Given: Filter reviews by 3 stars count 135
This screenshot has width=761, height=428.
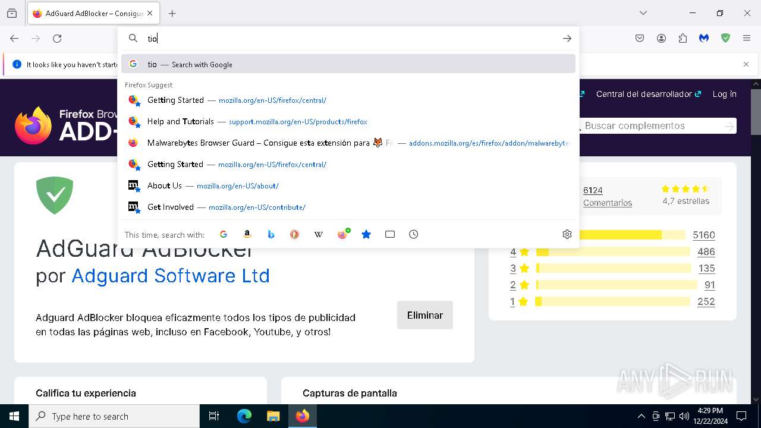Looking at the screenshot, I should tap(706, 268).
